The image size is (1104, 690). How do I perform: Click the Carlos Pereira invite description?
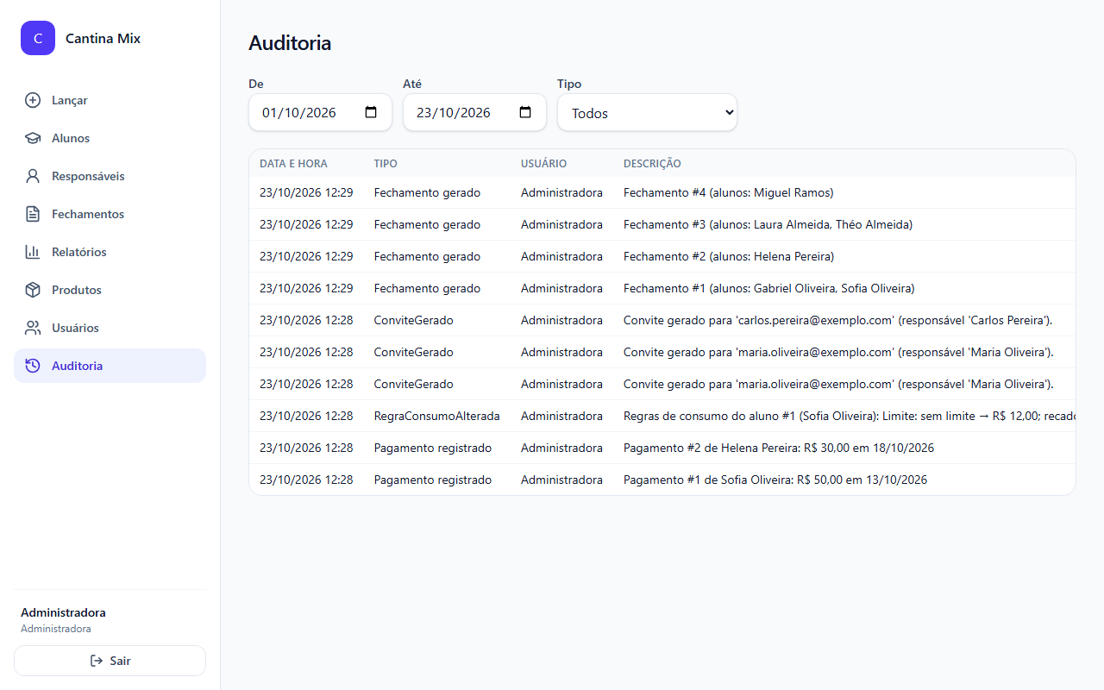[837, 320]
